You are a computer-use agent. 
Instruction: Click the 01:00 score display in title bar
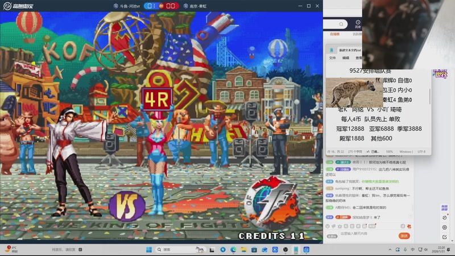(x=162, y=6)
